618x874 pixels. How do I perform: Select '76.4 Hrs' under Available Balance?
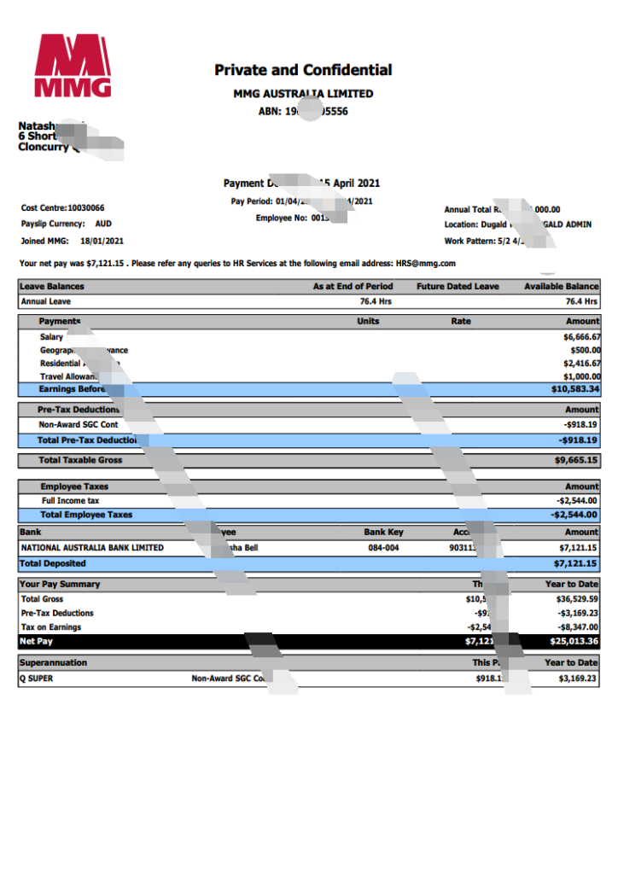[x=581, y=301]
